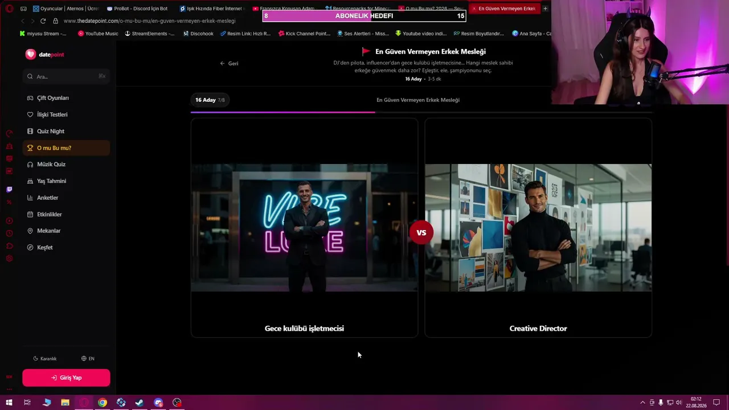Open Task View on the taskbar
729x410 pixels.
click(x=27, y=403)
